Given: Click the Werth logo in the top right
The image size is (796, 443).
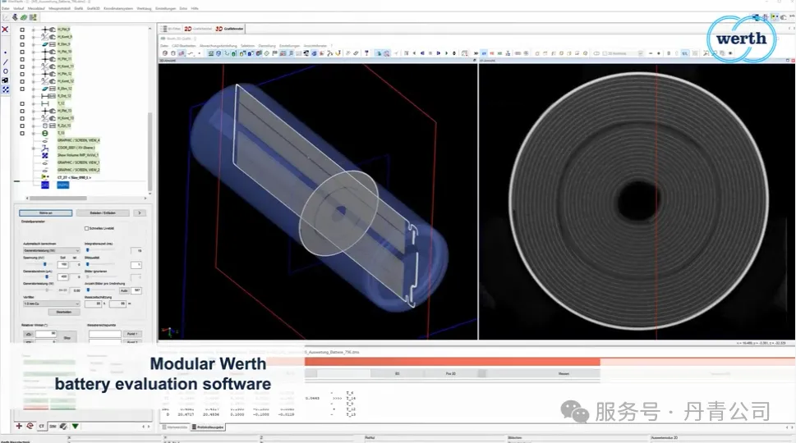Looking at the screenshot, I should point(740,38).
